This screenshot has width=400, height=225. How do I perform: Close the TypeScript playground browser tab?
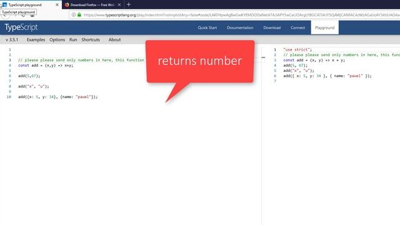click(x=57, y=5)
